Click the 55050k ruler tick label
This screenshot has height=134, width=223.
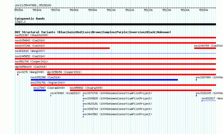click(x=19, y=10)
